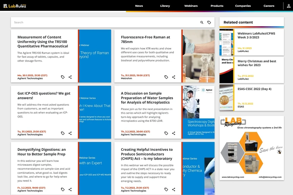Image resolution: width=293 pixels, height=195 pixels.
Task: Click tag icon on Fluorescence-Free Raman card
Action: (x=166, y=77)
